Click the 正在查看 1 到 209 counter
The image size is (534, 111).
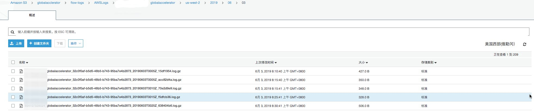[x=506, y=55]
